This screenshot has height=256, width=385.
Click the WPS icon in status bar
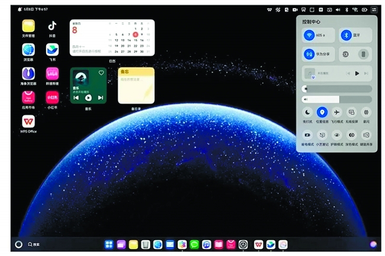point(269,10)
